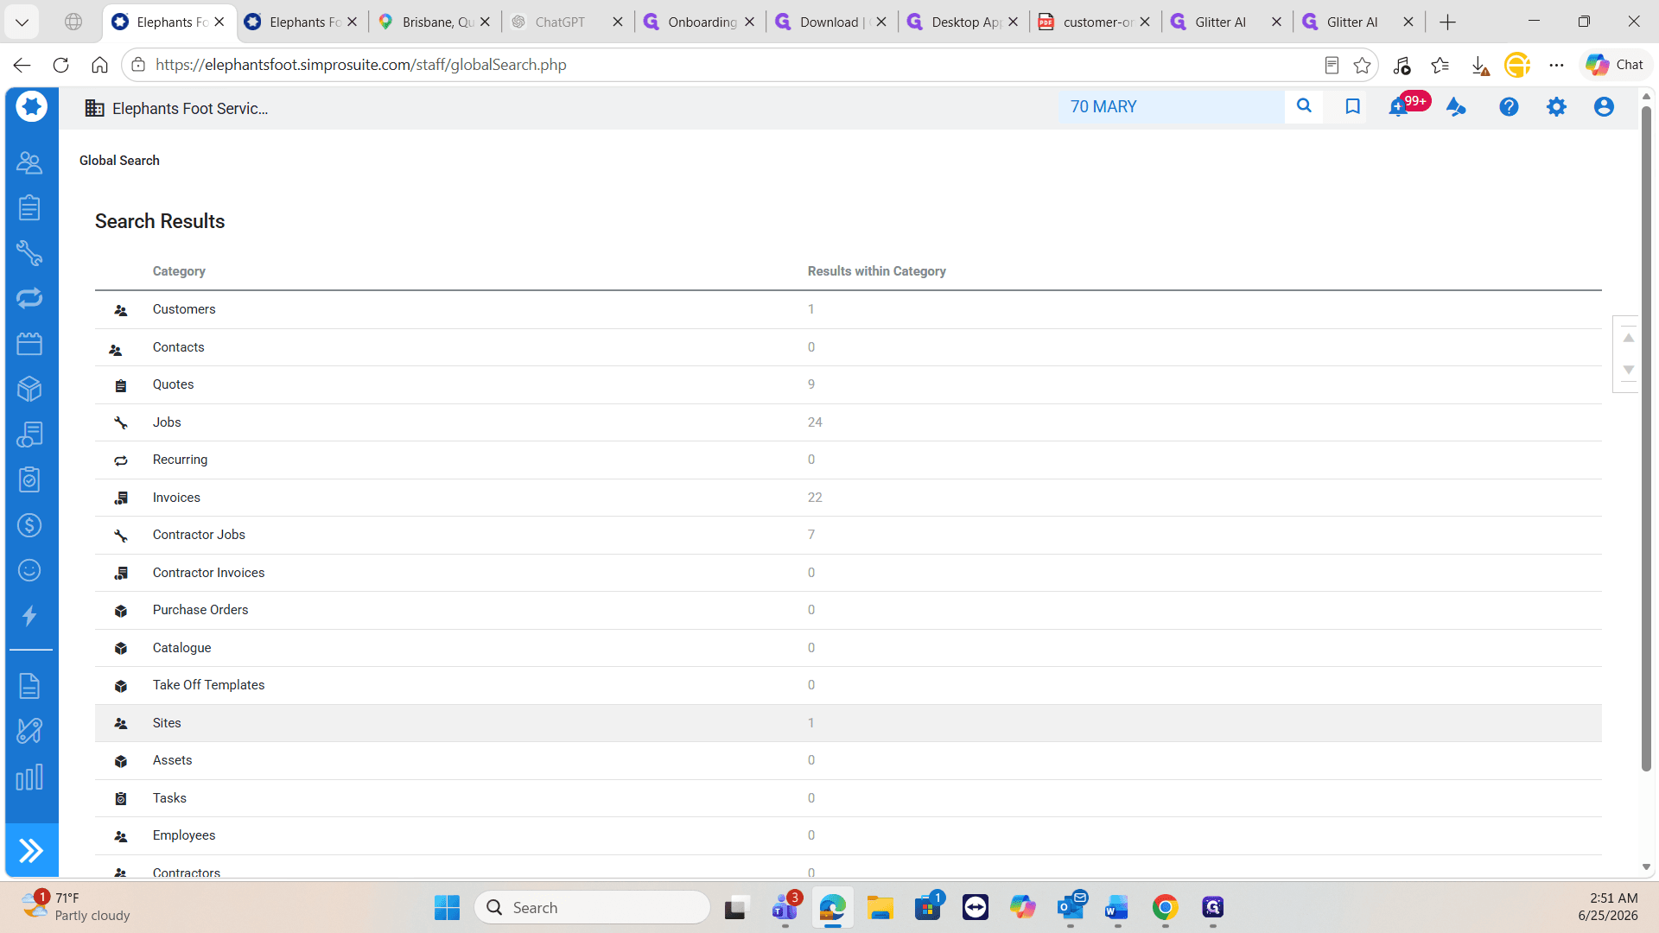Click the global search field '70 MARY'
This screenshot has width=1659, height=933.
(1172, 107)
